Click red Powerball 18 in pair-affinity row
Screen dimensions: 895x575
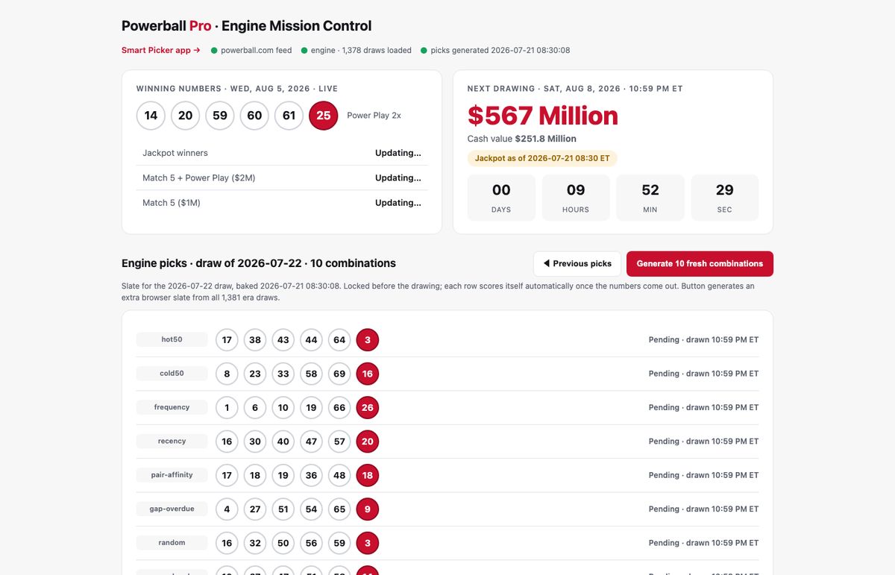(x=368, y=475)
